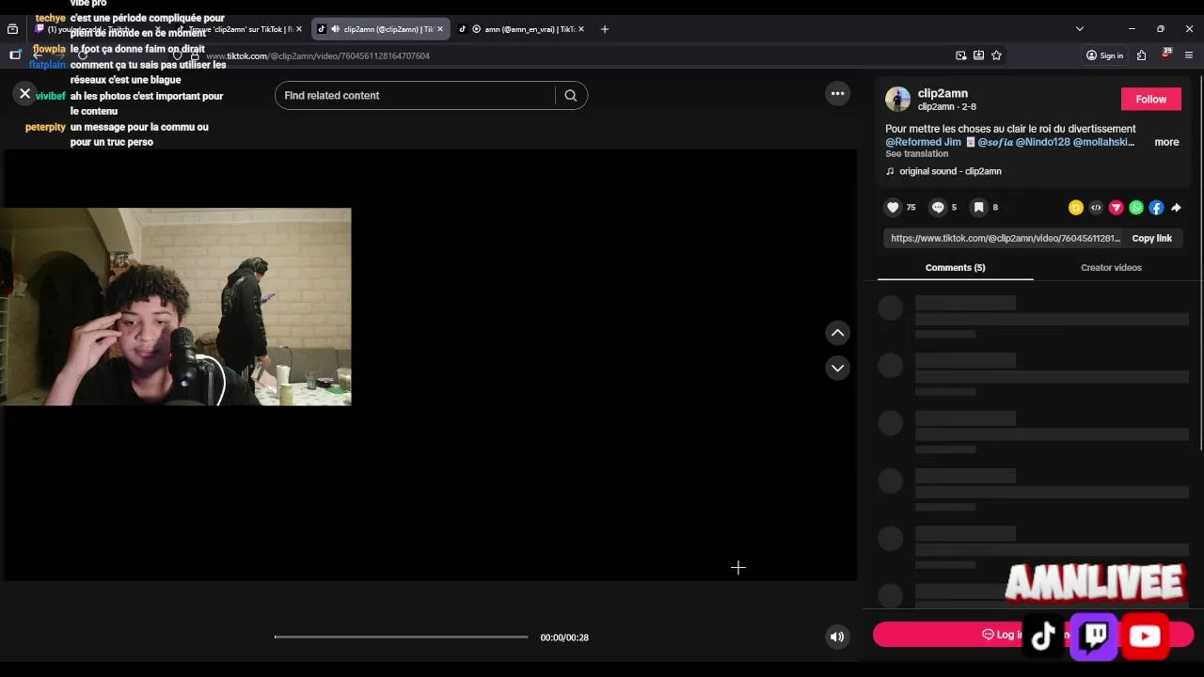Click the search magnifier in Find related content

(570, 95)
